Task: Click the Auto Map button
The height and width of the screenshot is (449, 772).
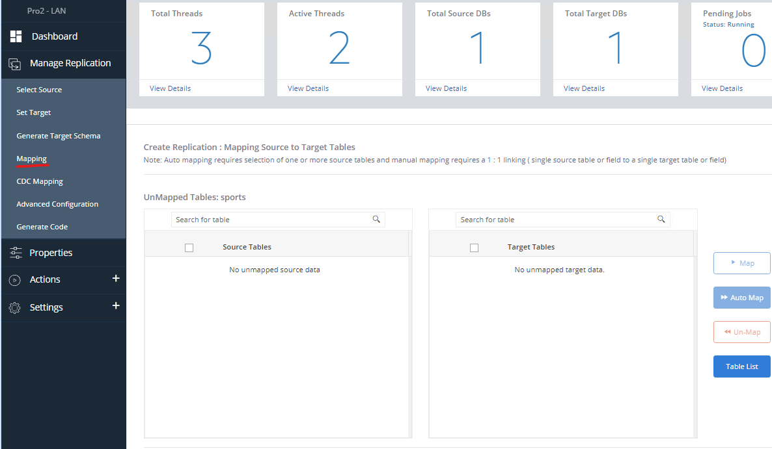Action: [x=742, y=298]
